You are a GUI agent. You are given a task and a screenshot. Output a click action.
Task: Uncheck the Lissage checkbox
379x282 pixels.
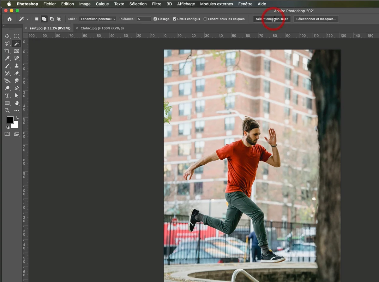(x=155, y=19)
